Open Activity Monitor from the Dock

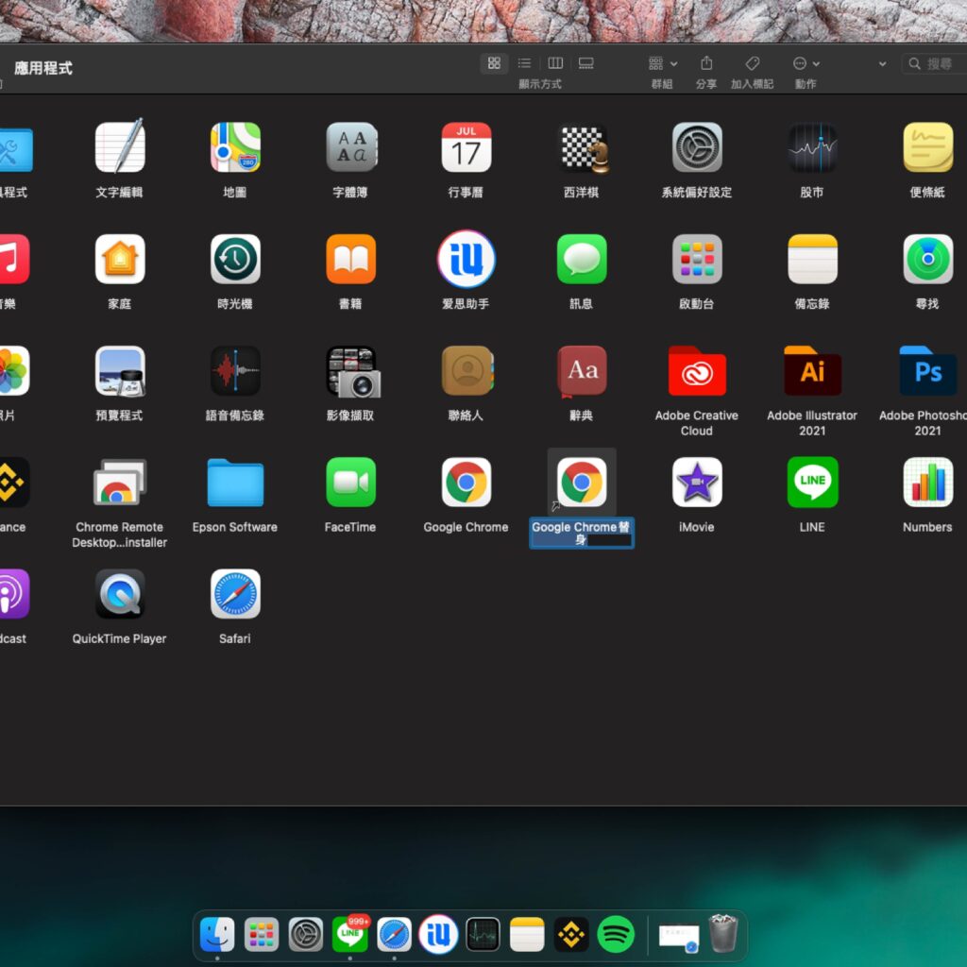point(483,934)
